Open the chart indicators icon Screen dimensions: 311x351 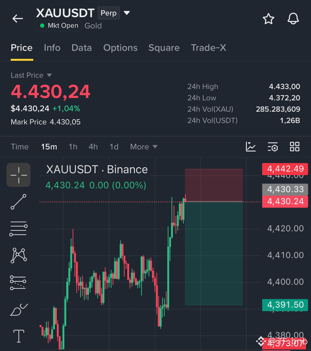(251, 147)
